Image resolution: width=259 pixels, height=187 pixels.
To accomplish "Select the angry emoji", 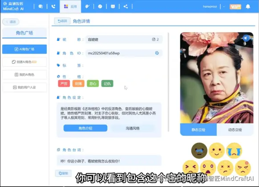I will coord(243,167).
